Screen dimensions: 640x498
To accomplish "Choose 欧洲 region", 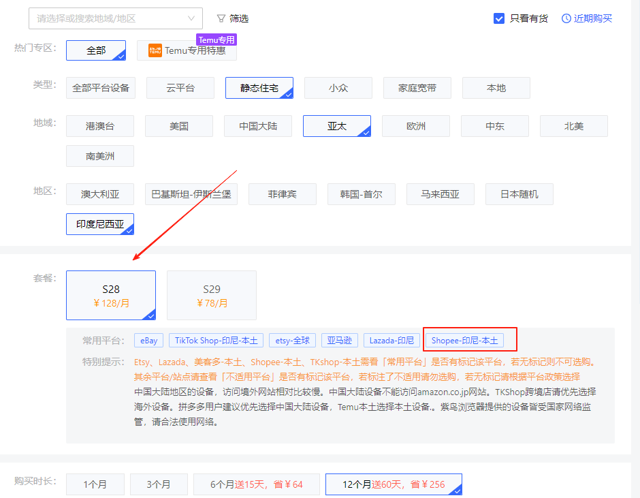I will (416, 126).
